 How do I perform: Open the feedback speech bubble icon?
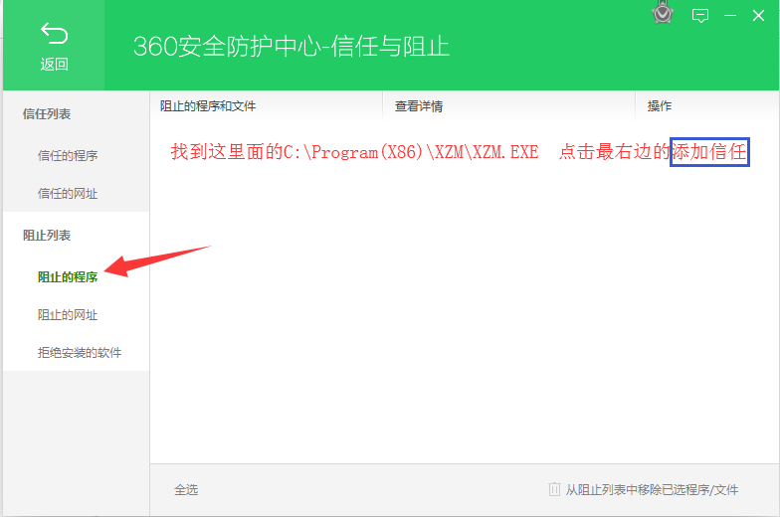(700, 15)
